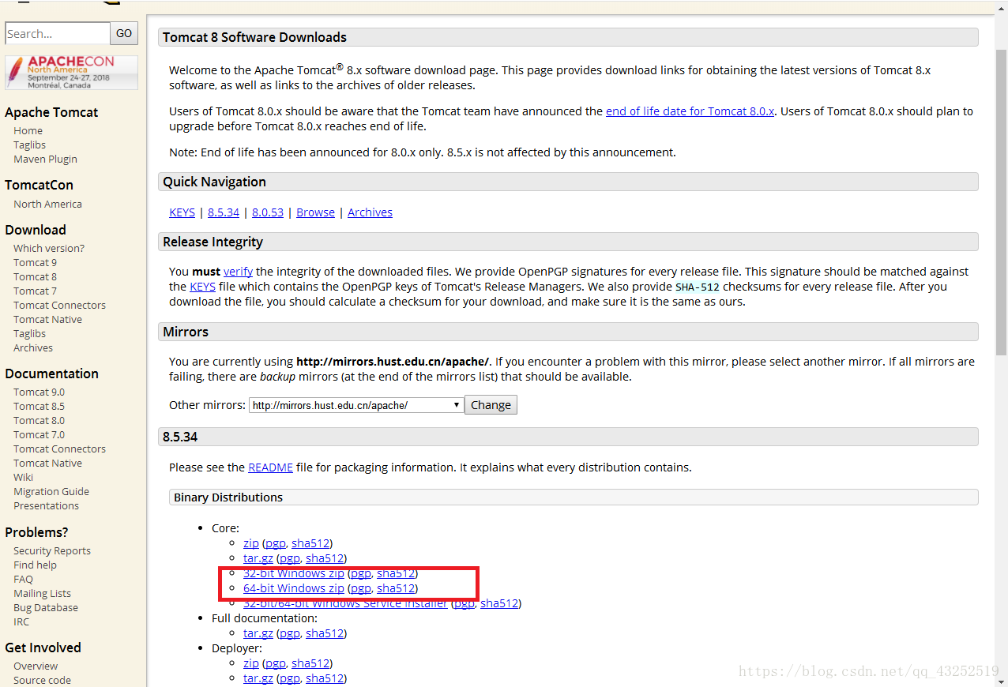Open the Home link in sidebar
The image size is (1008, 687).
pos(28,130)
